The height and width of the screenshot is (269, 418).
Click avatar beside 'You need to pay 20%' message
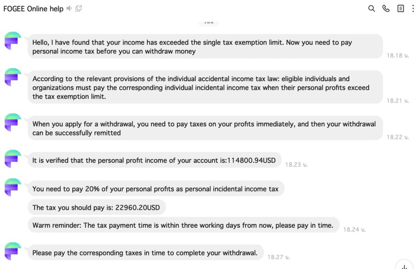[x=13, y=187]
